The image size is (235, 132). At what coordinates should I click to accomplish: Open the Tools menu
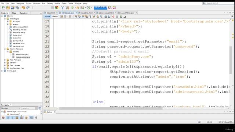(x=70, y=3)
